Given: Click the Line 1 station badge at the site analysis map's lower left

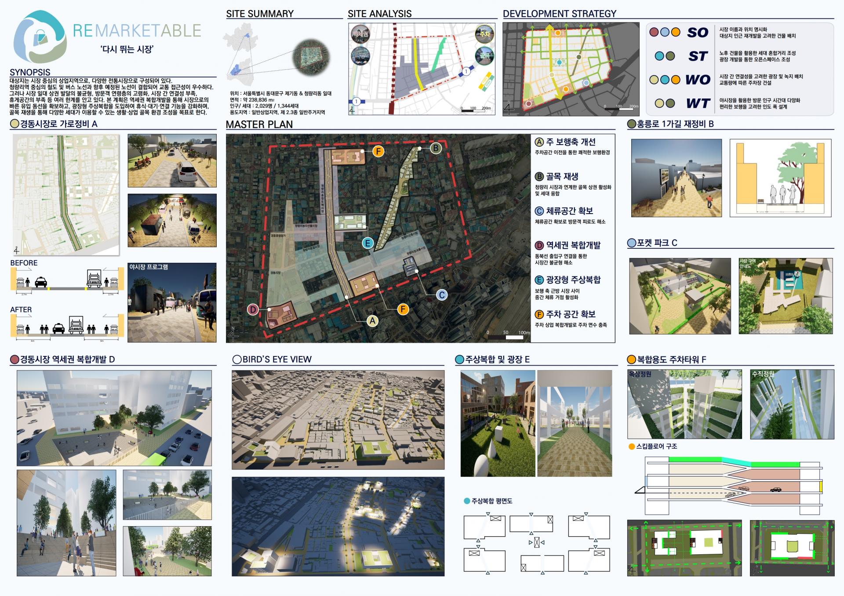Looking at the screenshot, I should (357, 102).
